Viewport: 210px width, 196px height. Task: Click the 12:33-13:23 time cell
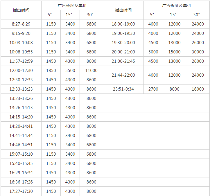(x=21, y=89)
